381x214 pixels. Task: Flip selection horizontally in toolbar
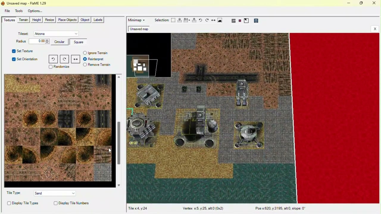tap(213, 20)
